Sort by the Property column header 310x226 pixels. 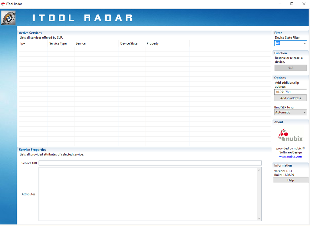coord(167,43)
